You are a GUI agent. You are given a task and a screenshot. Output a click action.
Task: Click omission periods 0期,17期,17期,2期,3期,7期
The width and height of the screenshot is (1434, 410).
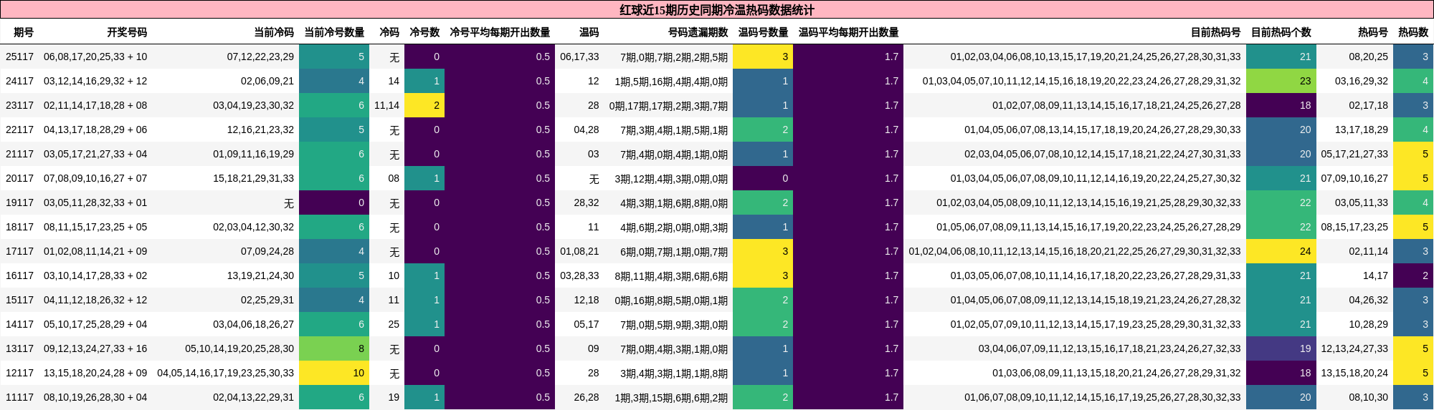coord(668,105)
